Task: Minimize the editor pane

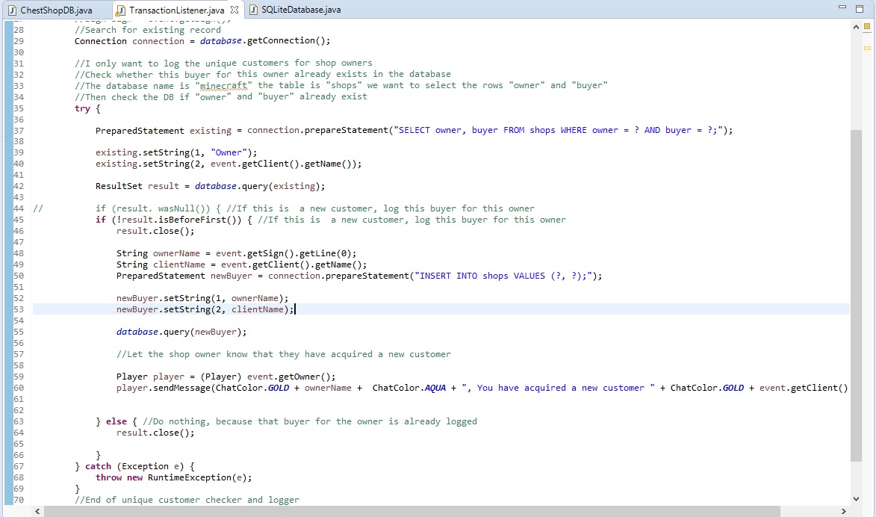Action: (842, 7)
